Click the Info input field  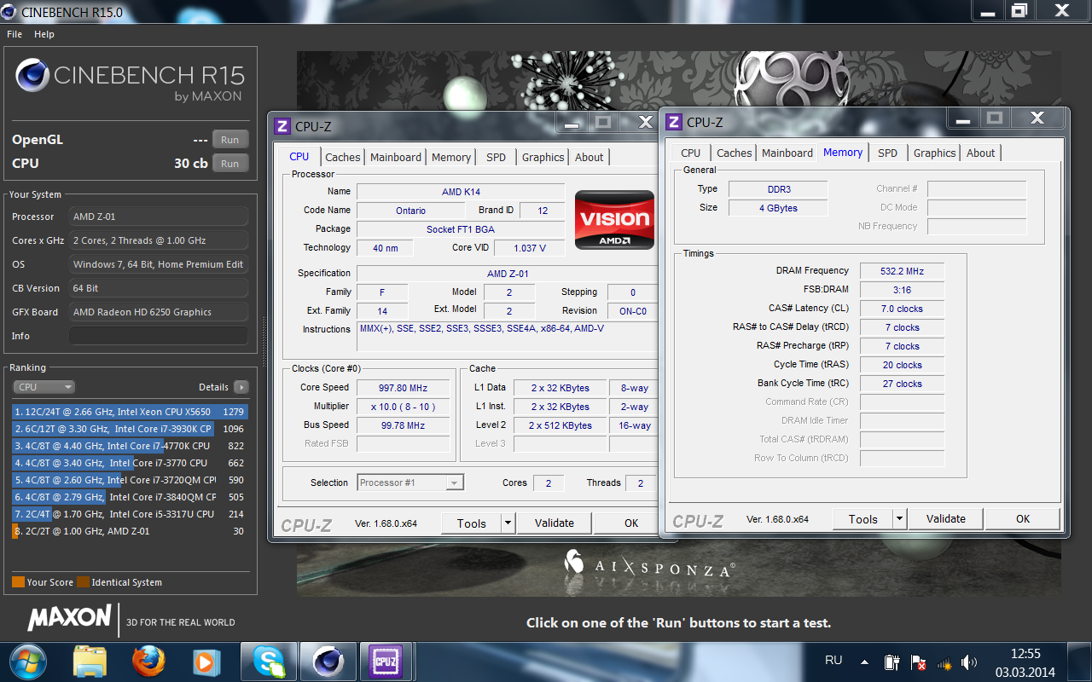tap(159, 336)
